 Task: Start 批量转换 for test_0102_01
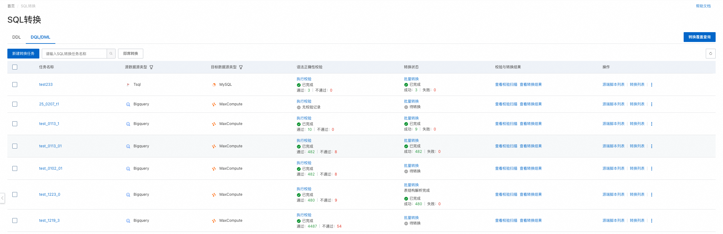click(x=411, y=166)
